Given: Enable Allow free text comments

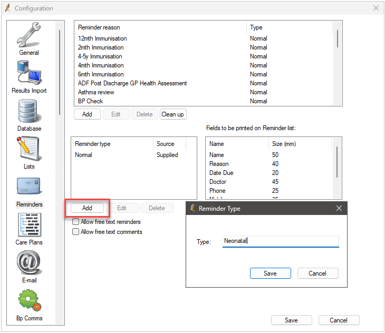Looking at the screenshot, I should point(75,232).
